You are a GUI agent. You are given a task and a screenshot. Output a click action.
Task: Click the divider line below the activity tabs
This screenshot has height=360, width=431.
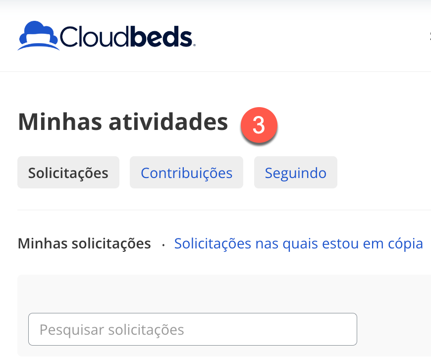coord(223,210)
